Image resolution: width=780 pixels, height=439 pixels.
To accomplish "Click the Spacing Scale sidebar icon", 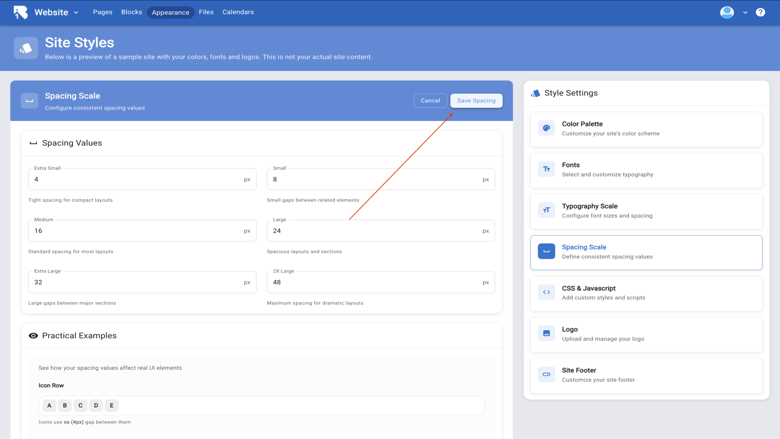I will pyautogui.click(x=546, y=251).
